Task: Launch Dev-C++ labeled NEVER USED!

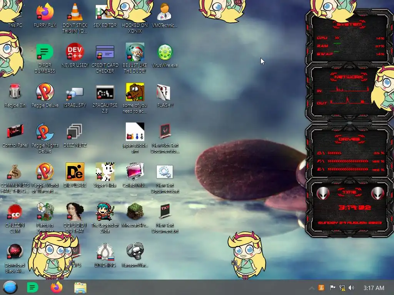Action: (x=75, y=52)
